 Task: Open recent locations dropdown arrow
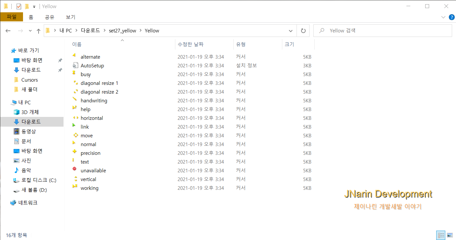[x=30, y=31]
